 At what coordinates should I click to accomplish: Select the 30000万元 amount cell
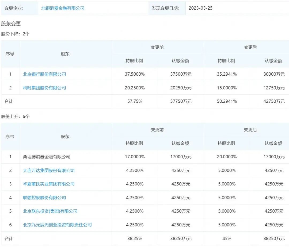(x=274, y=74)
